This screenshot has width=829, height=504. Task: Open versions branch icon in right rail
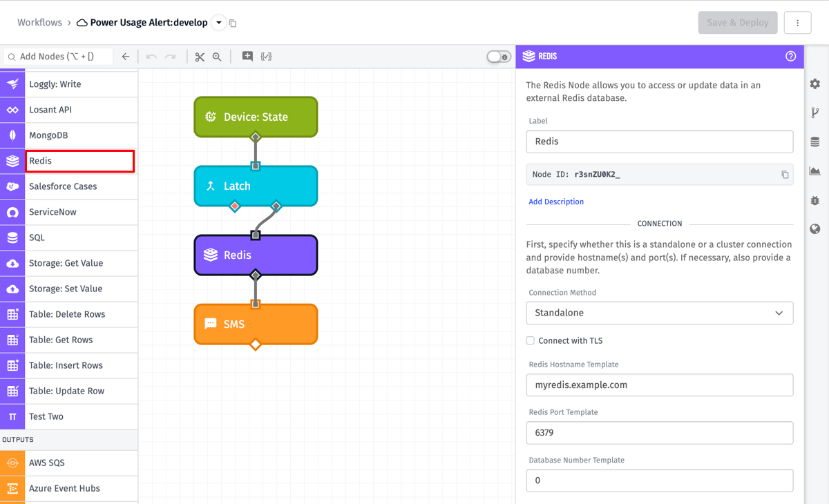(815, 113)
